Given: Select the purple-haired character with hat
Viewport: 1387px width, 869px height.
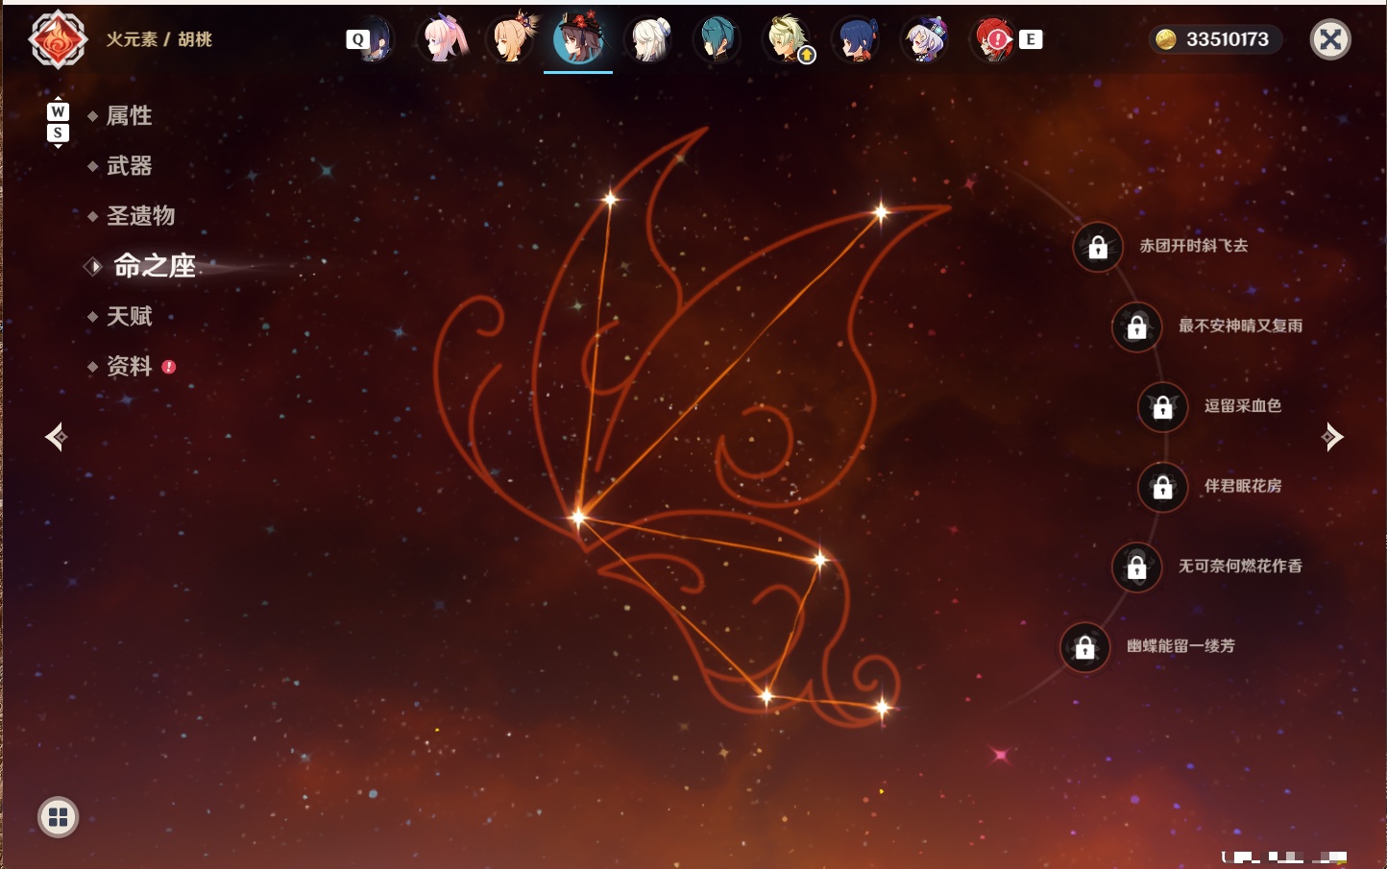Looking at the screenshot, I should coord(925,39).
